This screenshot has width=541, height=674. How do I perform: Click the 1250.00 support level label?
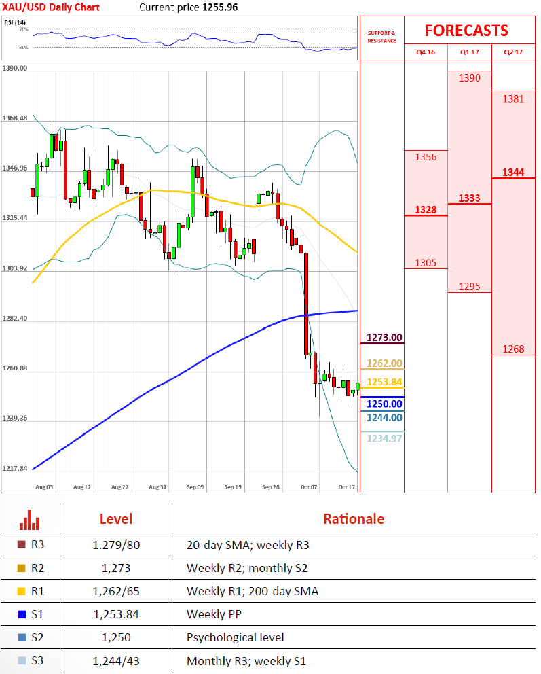pos(384,404)
